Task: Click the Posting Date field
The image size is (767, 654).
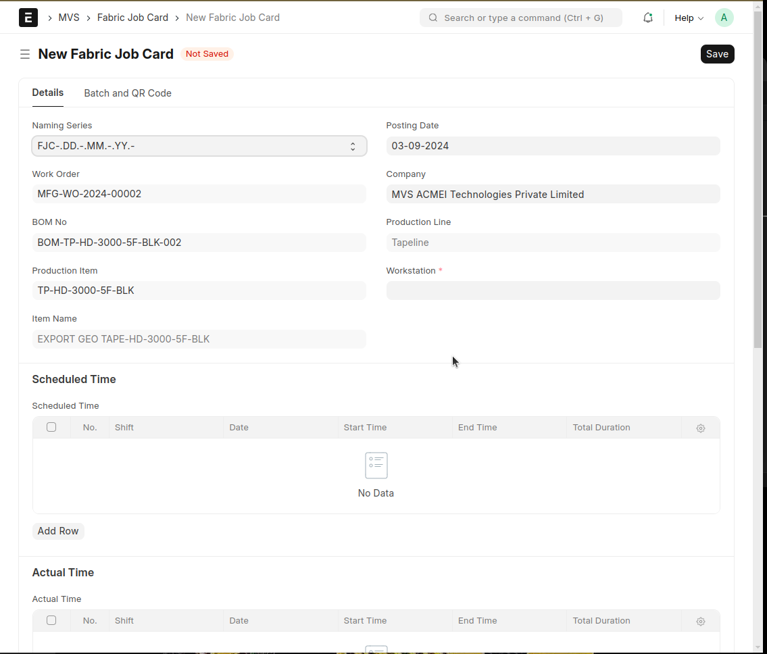Action: pos(552,146)
